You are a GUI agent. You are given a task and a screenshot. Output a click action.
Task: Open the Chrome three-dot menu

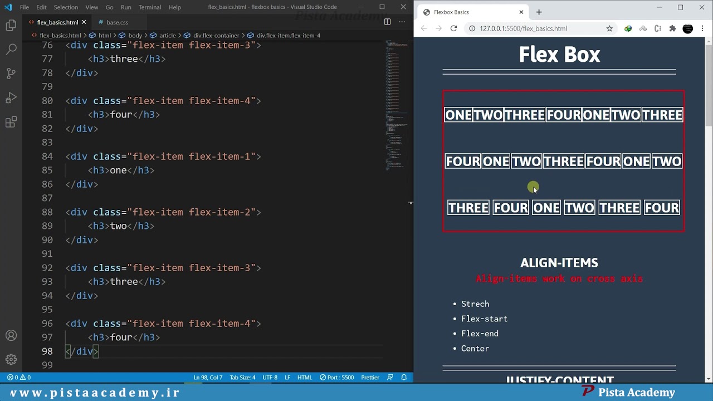(703, 28)
